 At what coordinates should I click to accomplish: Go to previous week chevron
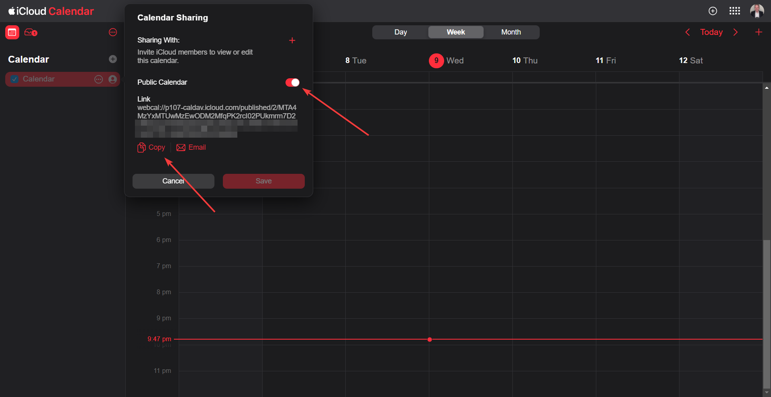687,32
